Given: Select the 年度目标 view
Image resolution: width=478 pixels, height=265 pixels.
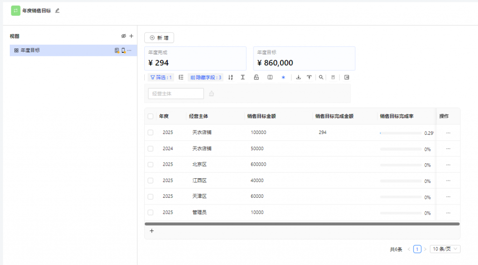Looking at the screenshot, I should (73, 50).
